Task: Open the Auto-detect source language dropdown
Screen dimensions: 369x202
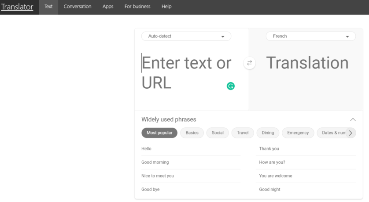Action: click(x=186, y=36)
